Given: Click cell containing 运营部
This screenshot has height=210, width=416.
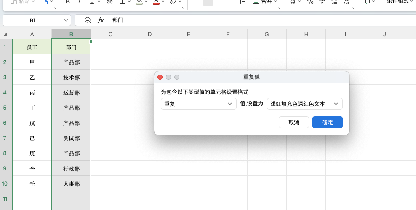Looking at the screenshot, I should point(71,92).
